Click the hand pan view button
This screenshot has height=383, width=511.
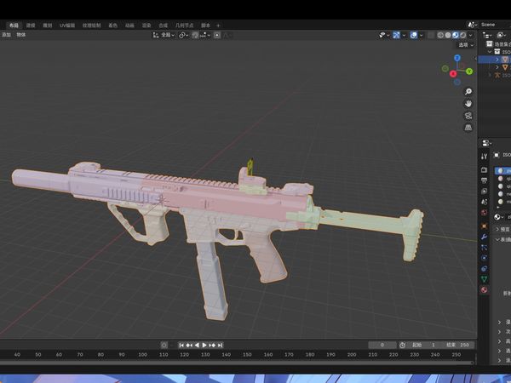(468, 104)
